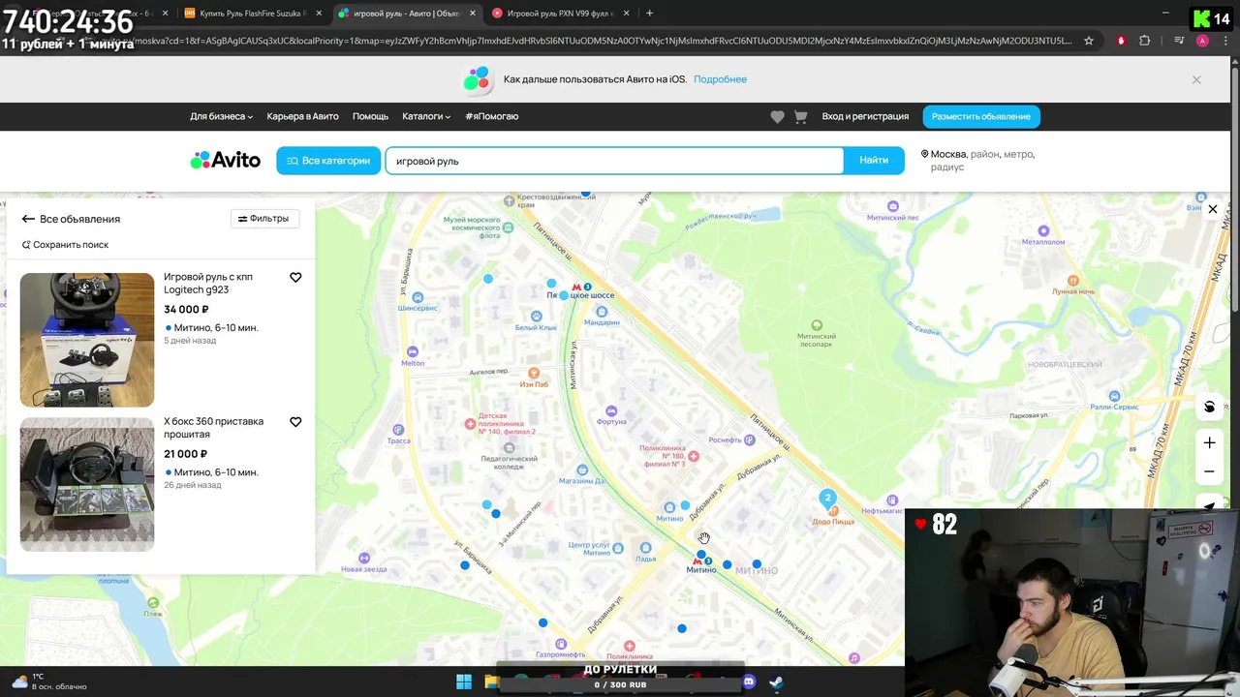Zoom out on the map with minus button

[x=1209, y=471]
